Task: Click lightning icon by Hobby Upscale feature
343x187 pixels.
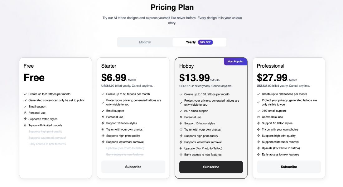Action: point(181,148)
